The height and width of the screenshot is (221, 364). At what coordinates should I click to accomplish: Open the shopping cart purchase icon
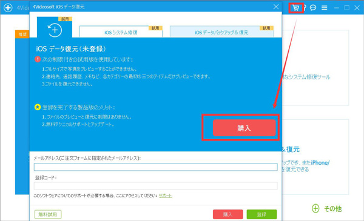[296, 8]
